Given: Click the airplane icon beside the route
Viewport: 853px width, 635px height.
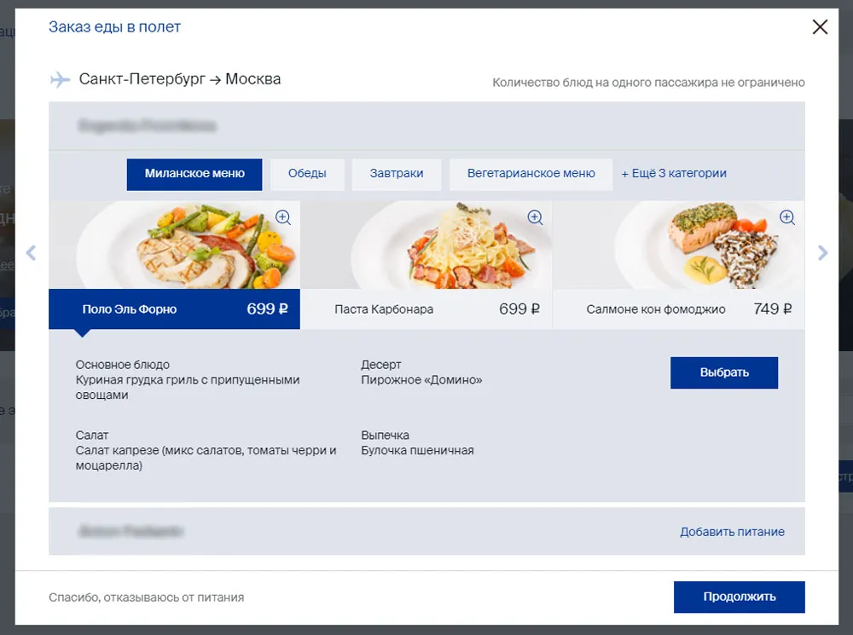Looking at the screenshot, I should (x=60, y=80).
